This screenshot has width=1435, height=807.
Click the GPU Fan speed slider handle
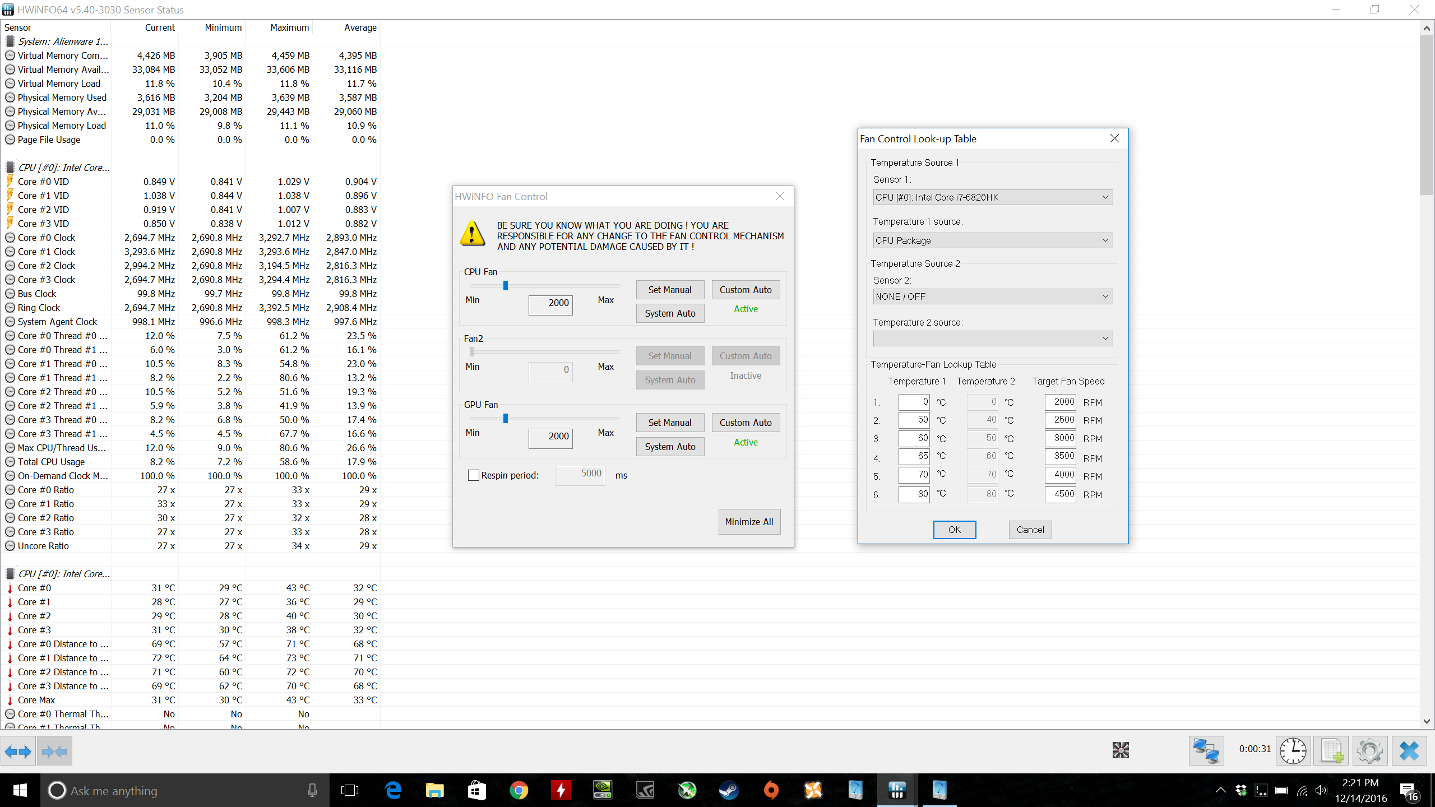[505, 419]
